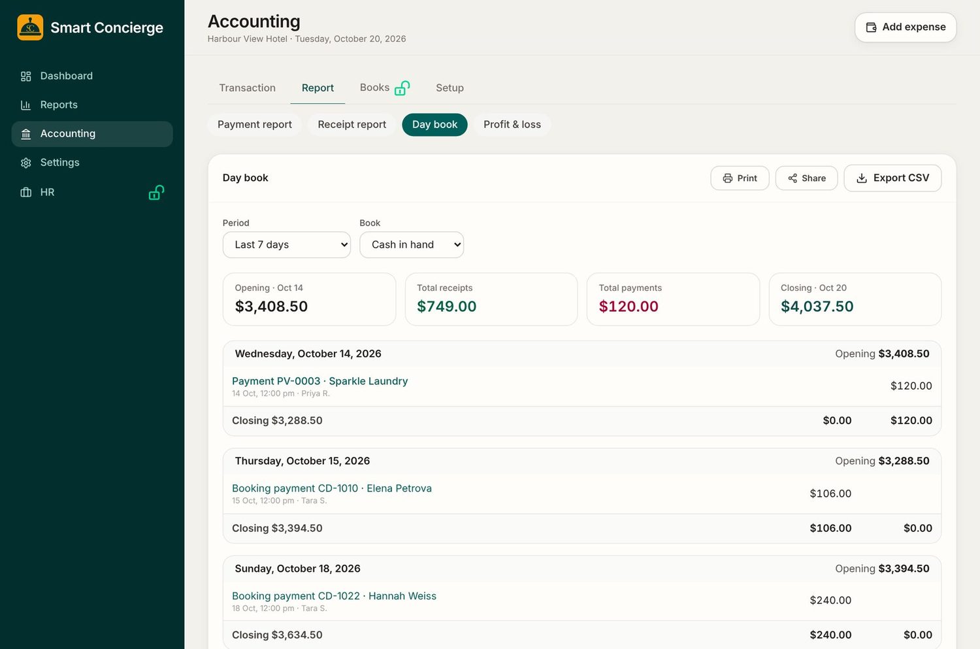980x649 pixels.
Task: Print the day book
Action: click(740, 178)
